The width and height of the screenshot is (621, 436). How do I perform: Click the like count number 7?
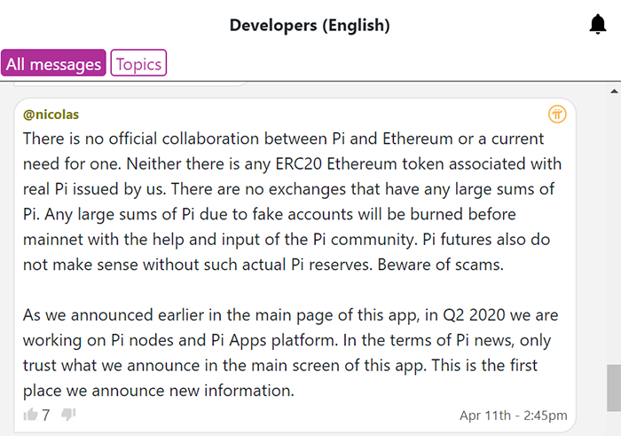(x=46, y=415)
